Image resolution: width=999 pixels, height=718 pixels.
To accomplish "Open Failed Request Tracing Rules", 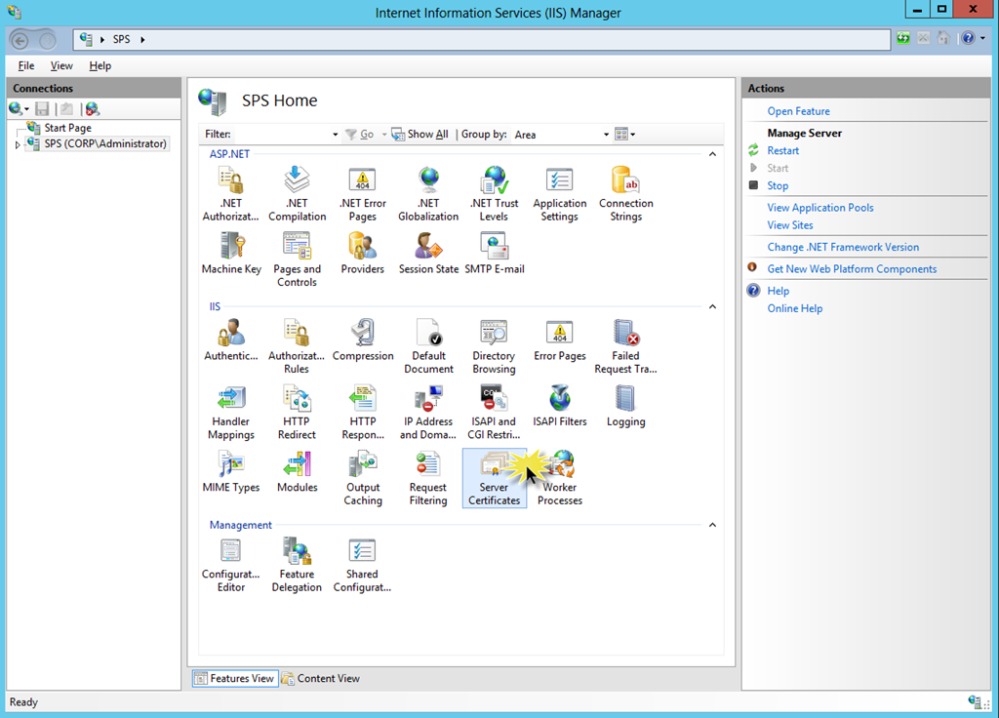I will [625, 346].
